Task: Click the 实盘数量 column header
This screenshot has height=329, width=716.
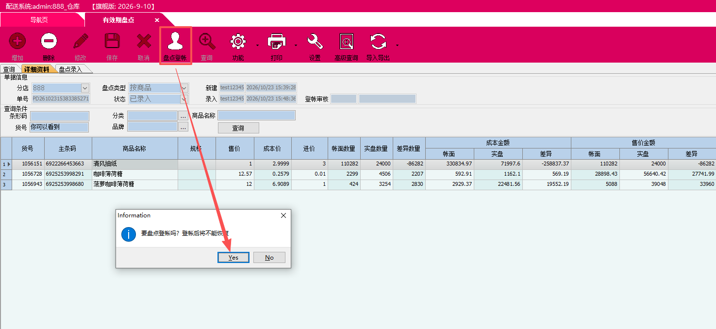Action: 377,148
